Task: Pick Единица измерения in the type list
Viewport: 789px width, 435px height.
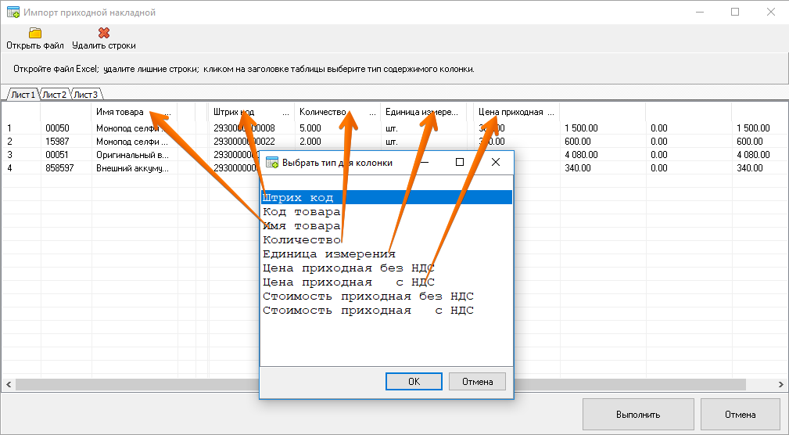Action: point(386,254)
